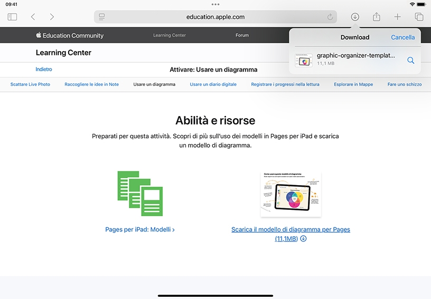Show the tab overview
The image size is (431, 299).
click(x=419, y=17)
